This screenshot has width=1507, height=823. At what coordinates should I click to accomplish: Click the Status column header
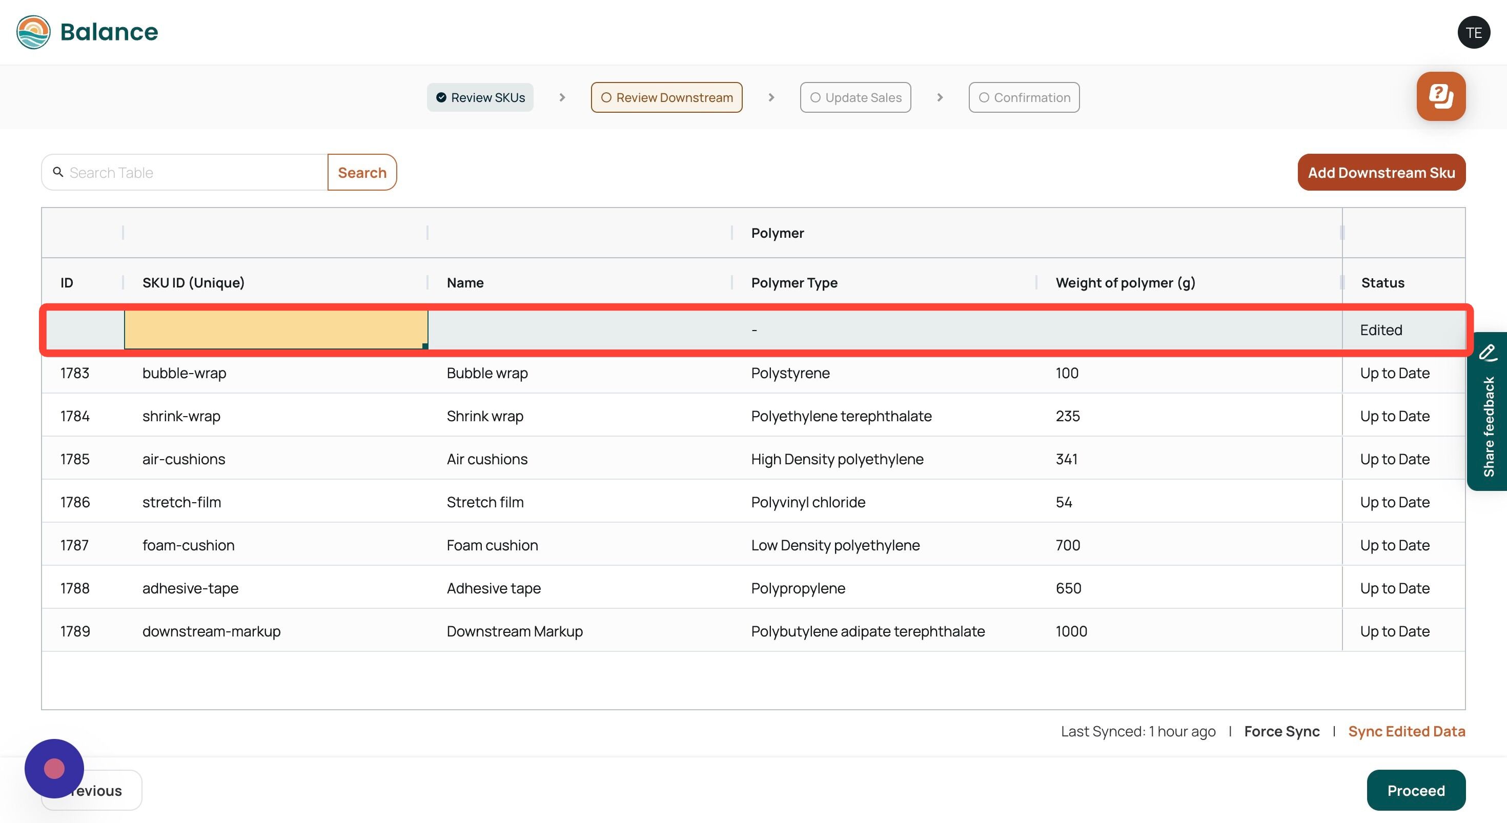(1404, 282)
